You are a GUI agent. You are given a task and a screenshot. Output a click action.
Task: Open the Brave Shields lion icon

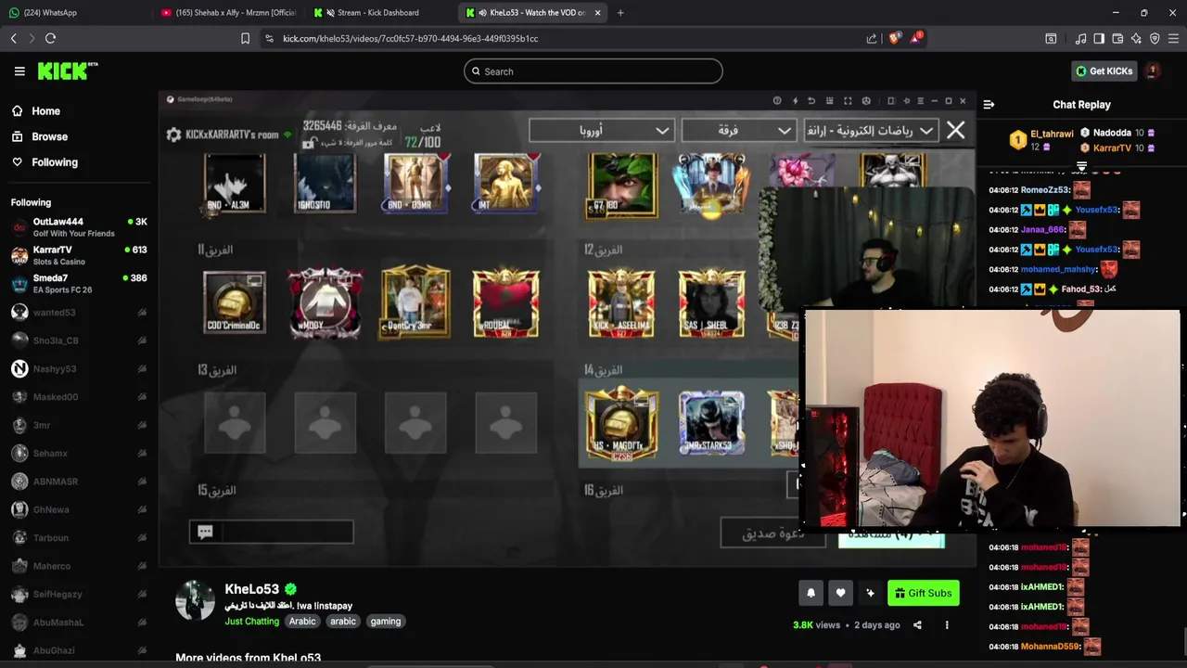click(895, 38)
